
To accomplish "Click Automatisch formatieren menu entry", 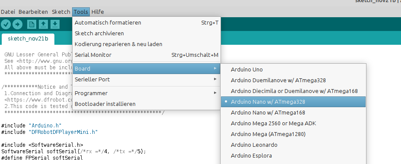I will click(x=146, y=22).
